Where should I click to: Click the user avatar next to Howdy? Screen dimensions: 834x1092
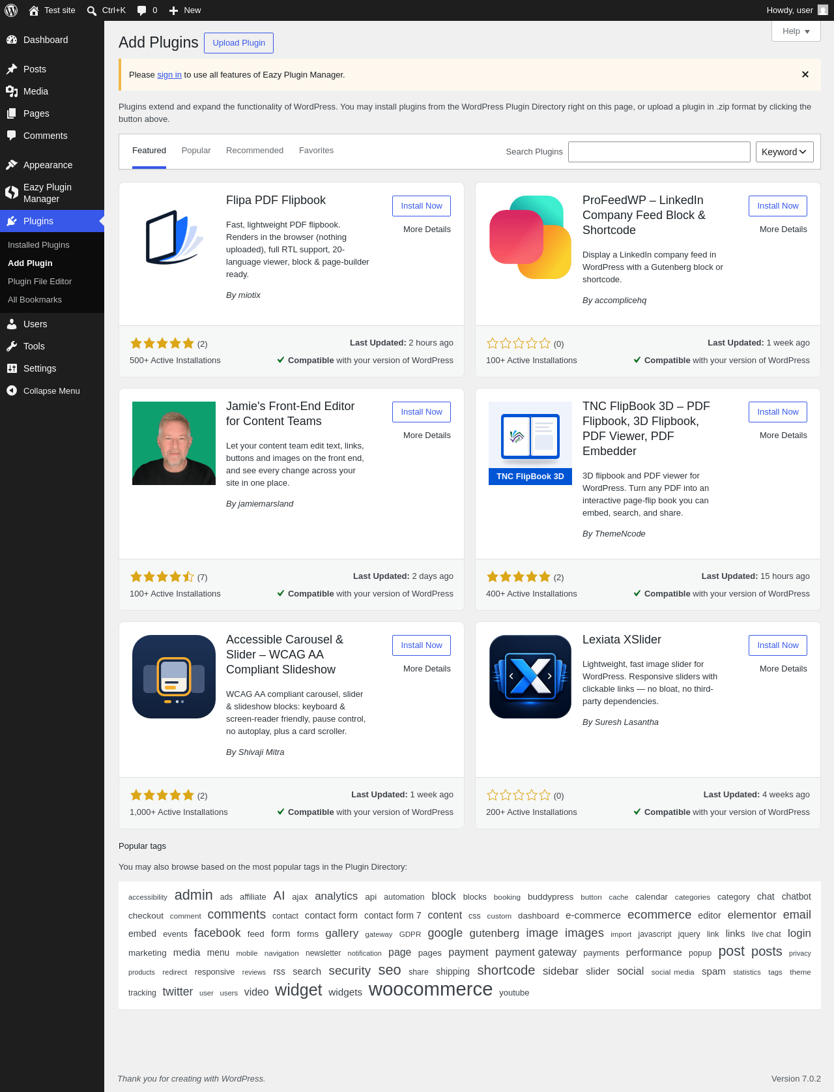pyautogui.click(x=823, y=10)
